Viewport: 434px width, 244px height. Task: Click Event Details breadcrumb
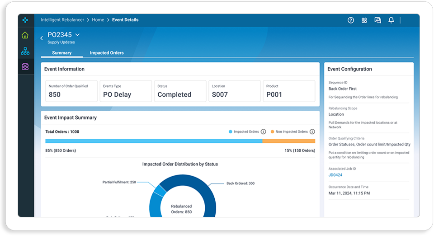[125, 20]
